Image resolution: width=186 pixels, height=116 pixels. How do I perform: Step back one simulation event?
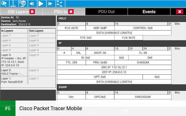coord(32,4)
